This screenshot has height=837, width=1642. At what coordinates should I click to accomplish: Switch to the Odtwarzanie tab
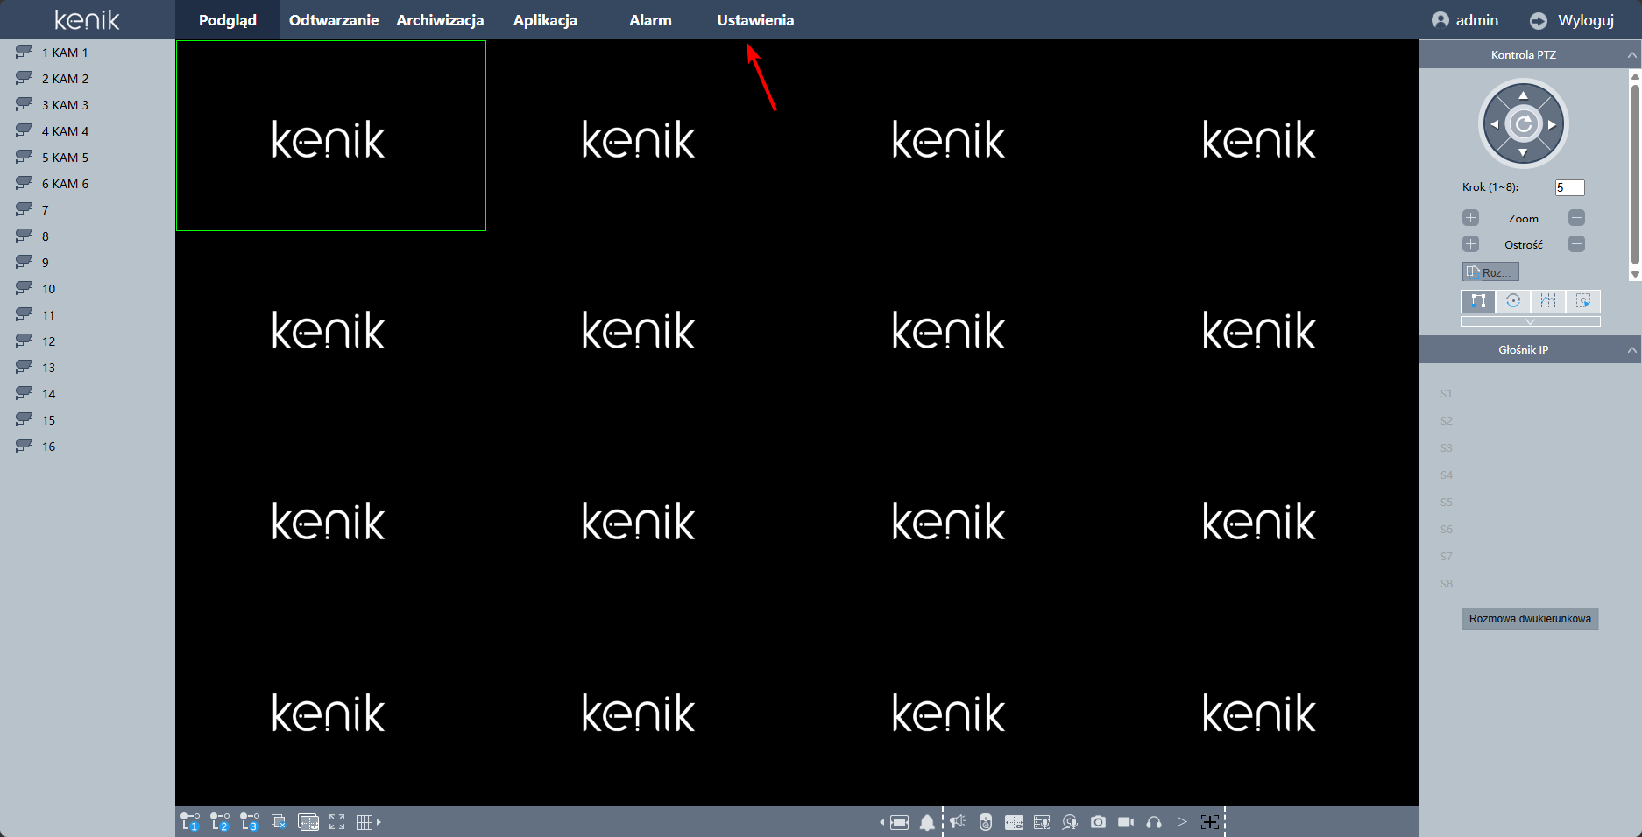click(x=334, y=20)
